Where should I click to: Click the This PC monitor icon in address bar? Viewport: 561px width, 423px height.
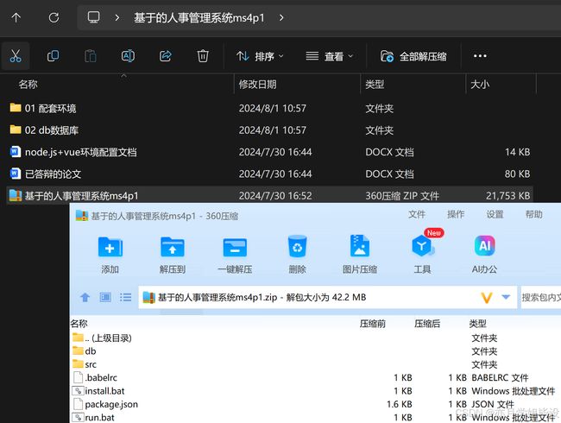click(x=94, y=17)
